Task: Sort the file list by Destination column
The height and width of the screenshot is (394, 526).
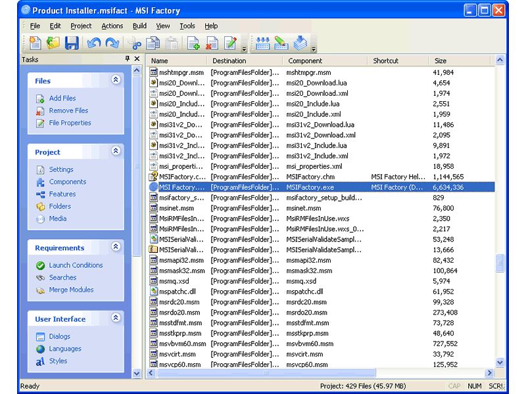Action: pos(245,60)
